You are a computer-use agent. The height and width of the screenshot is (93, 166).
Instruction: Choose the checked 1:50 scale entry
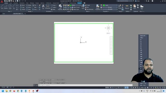click(x=141, y=60)
